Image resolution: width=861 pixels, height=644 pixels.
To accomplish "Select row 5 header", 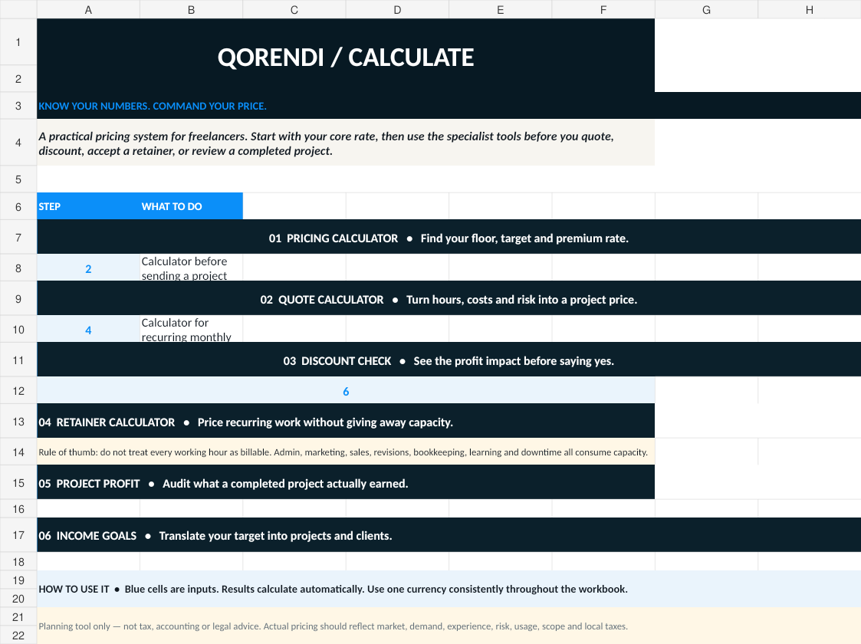I will click(x=18, y=179).
